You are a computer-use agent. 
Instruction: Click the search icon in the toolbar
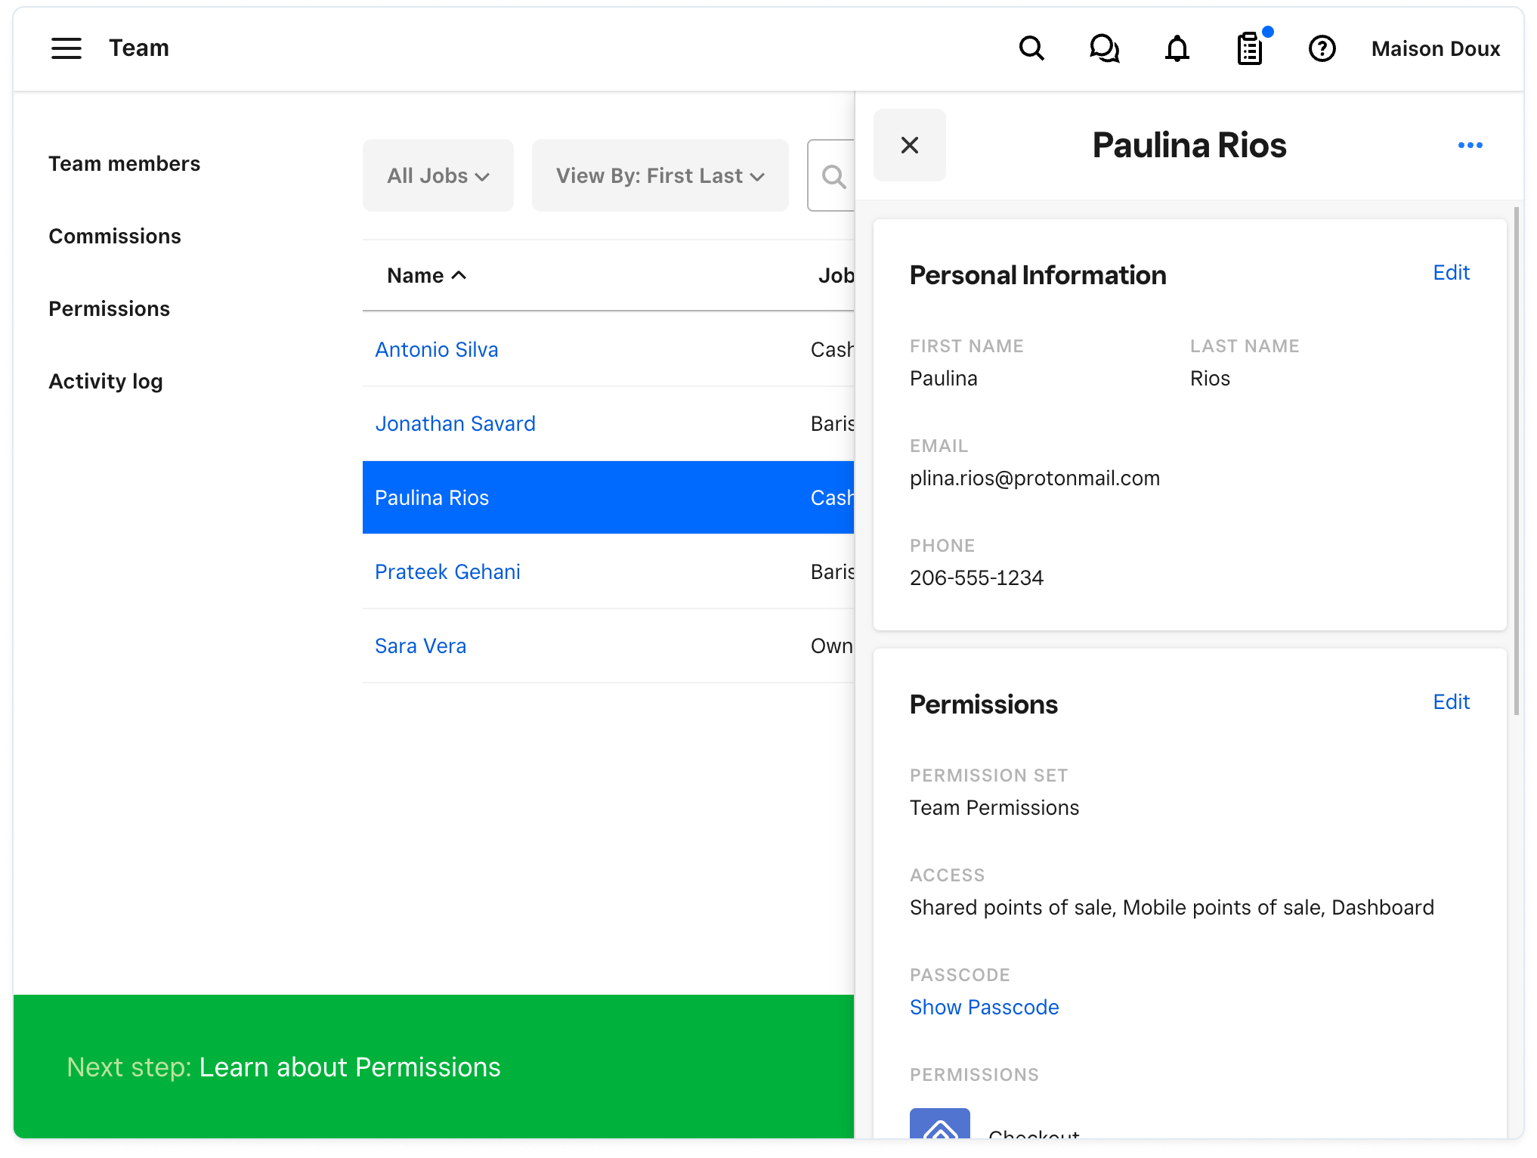coord(1031,48)
